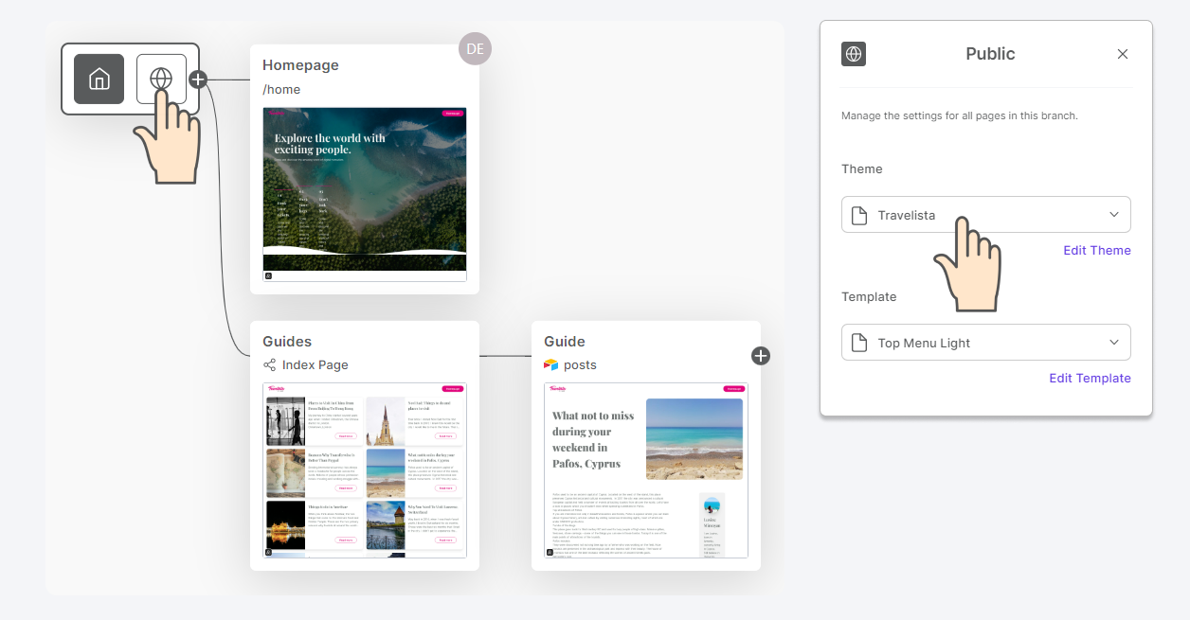Open the Guides page preview thumbnail
This screenshot has height=620, width=1190.
(x=365, y=470)
